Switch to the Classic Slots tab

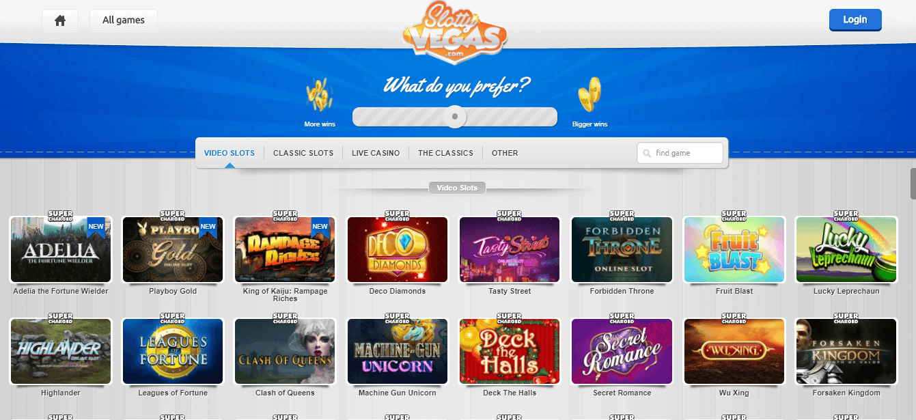click(303, 153)
